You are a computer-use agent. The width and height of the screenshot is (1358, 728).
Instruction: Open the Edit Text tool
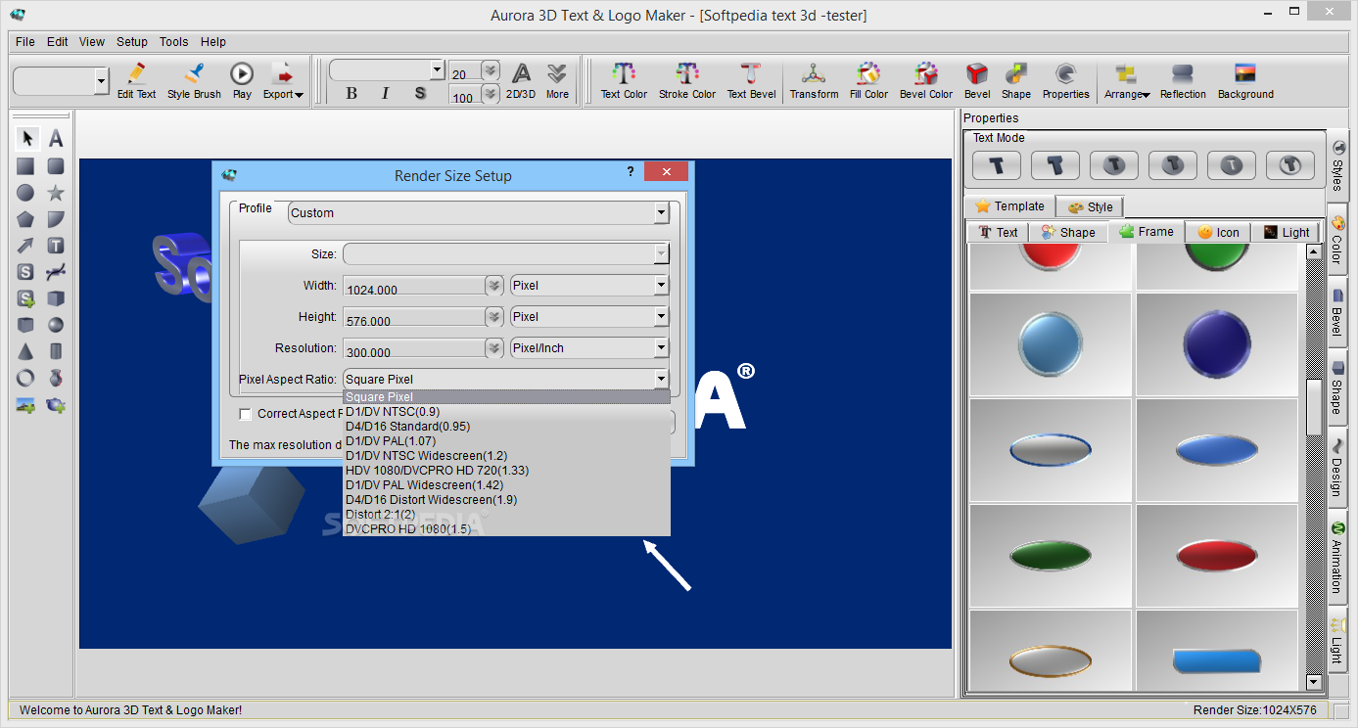click(136, 80)
